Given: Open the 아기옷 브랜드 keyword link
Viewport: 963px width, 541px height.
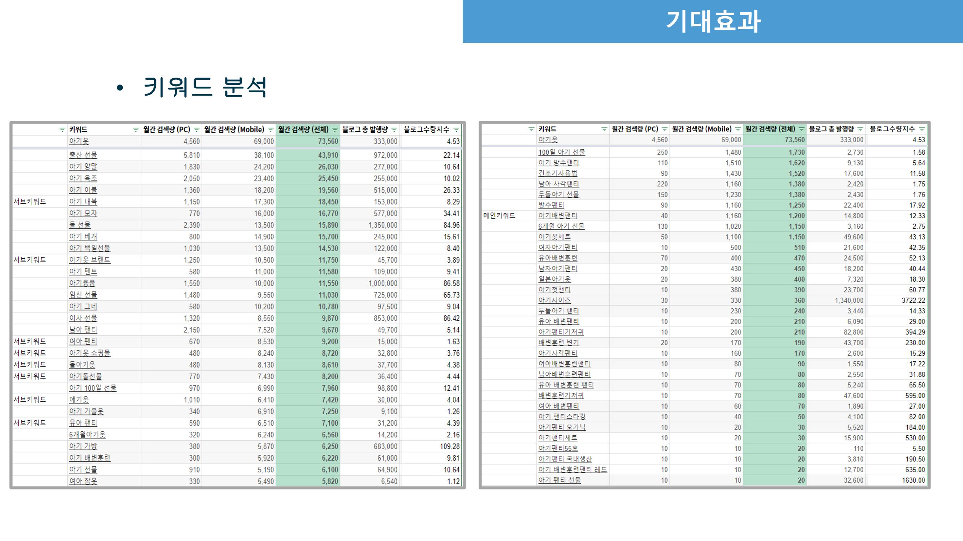Looking at the screenshot, I should tap(90, 260).
